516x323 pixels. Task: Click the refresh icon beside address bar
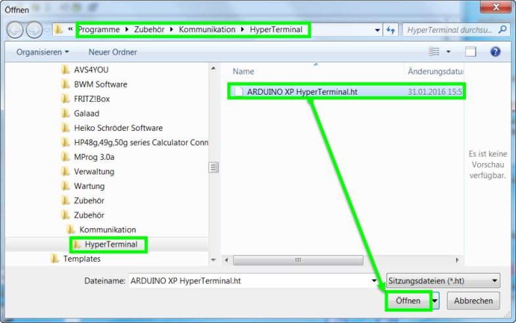pos(391,30)
